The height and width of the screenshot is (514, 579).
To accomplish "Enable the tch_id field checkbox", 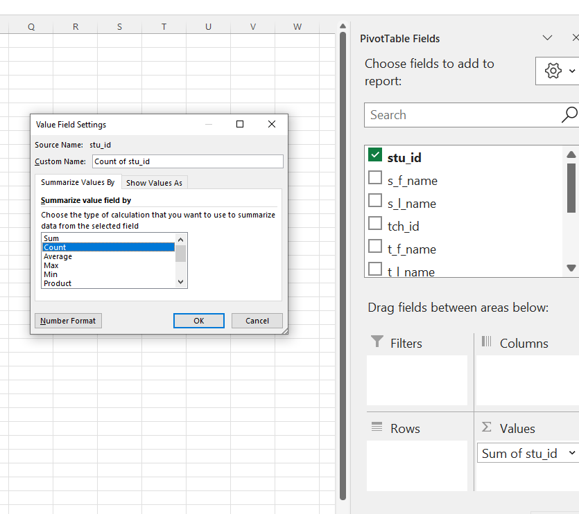I will coord(375,223).
